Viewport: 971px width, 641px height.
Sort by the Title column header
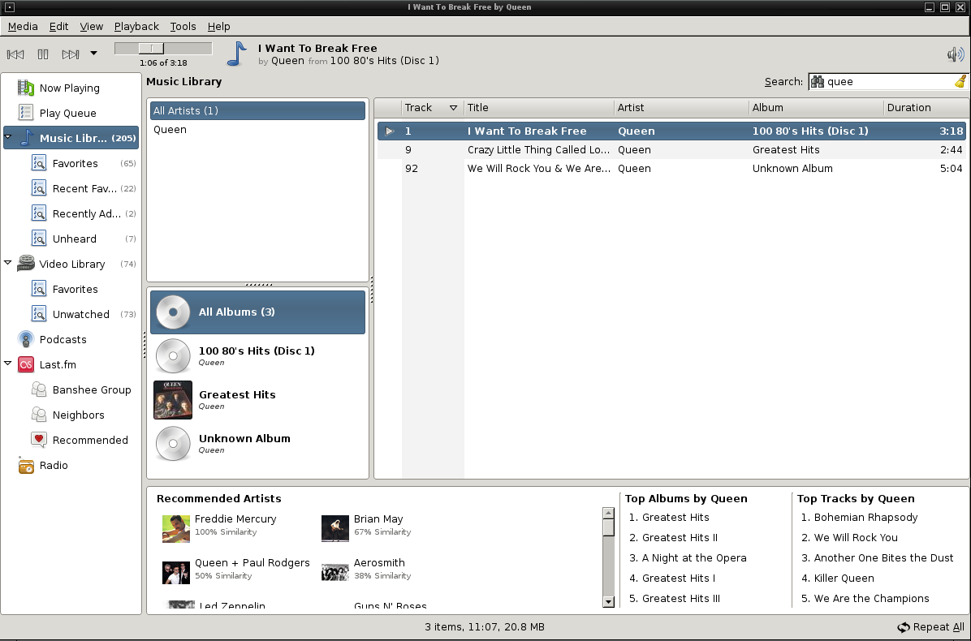click(539, 108)
